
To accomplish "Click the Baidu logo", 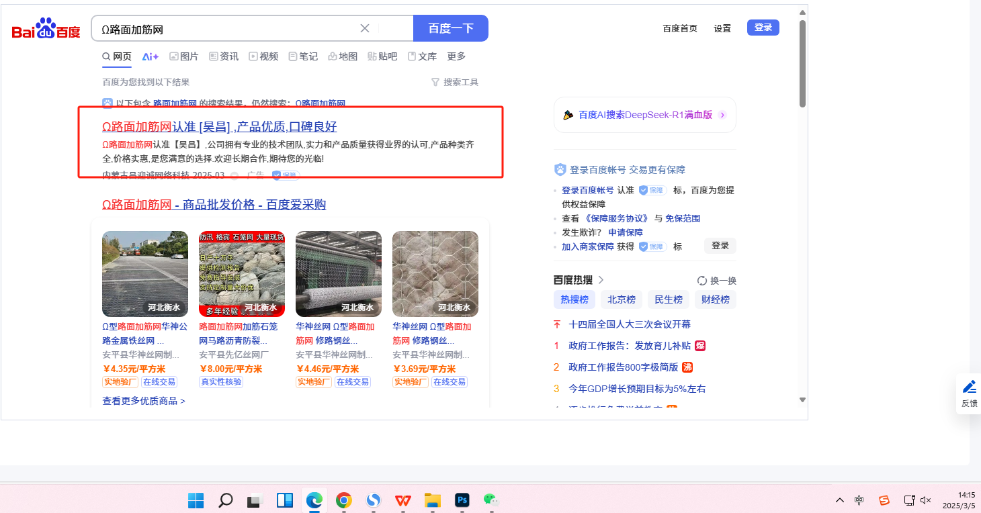I will tap(46, 30).
